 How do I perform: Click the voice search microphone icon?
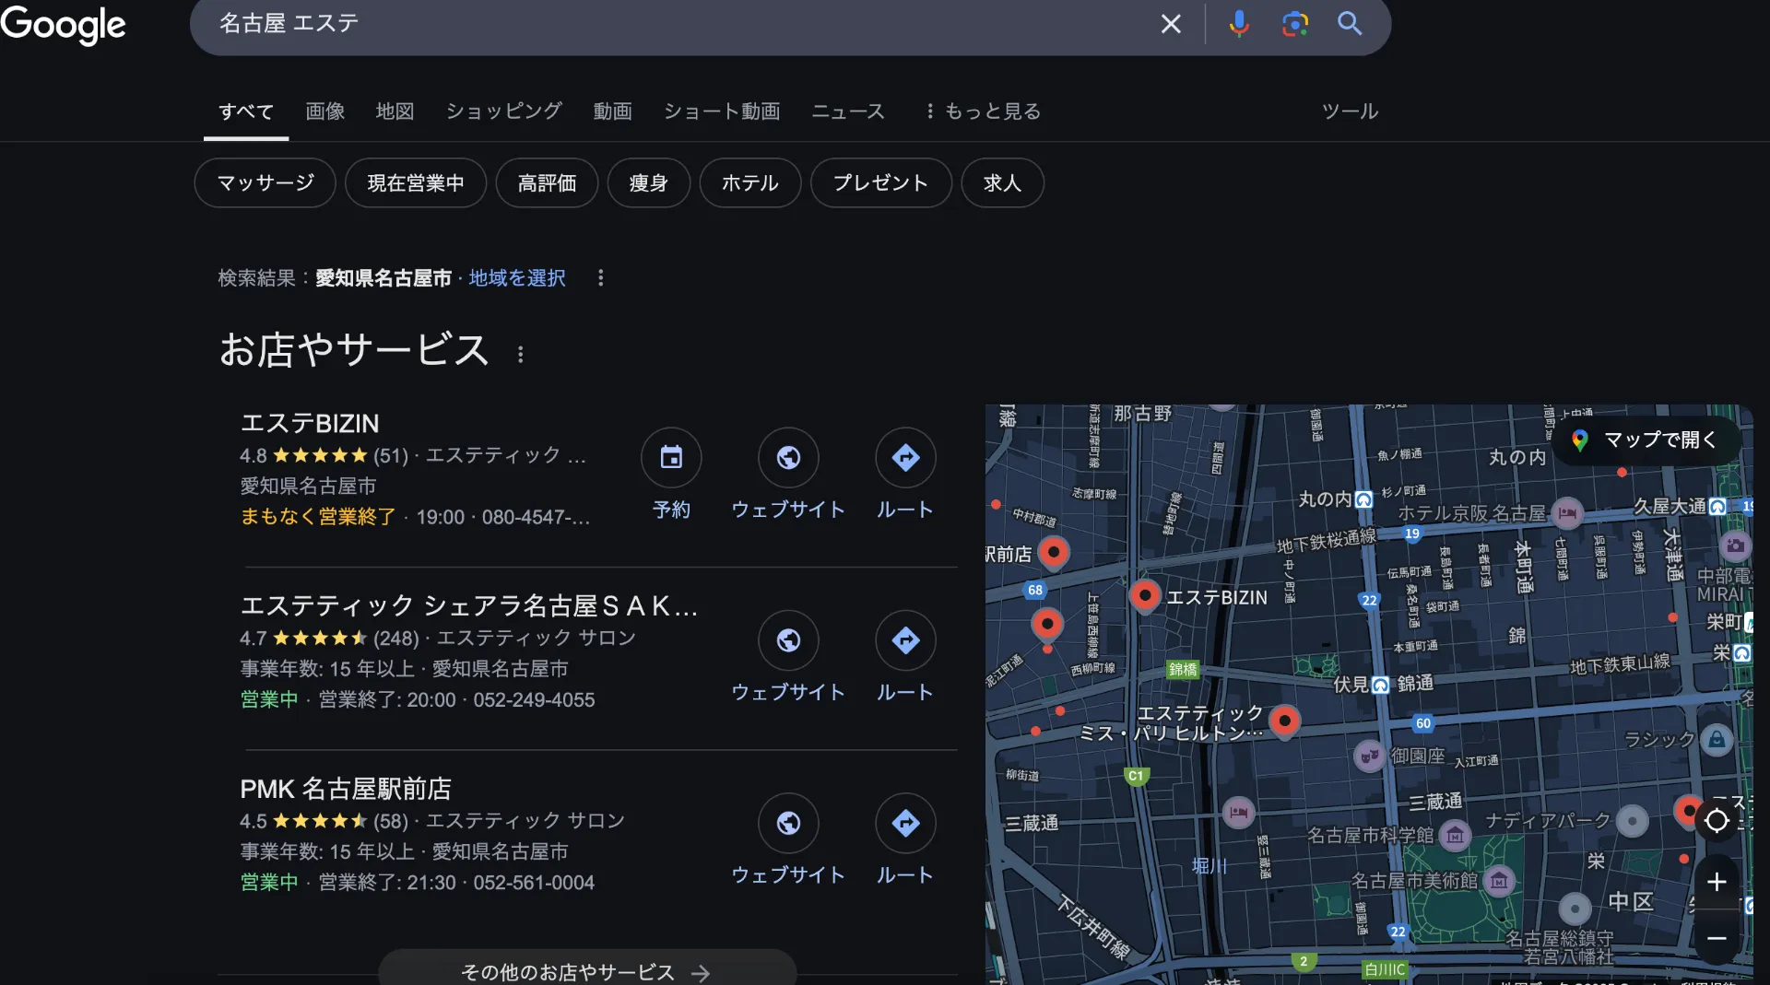(x=1239, y=24)
